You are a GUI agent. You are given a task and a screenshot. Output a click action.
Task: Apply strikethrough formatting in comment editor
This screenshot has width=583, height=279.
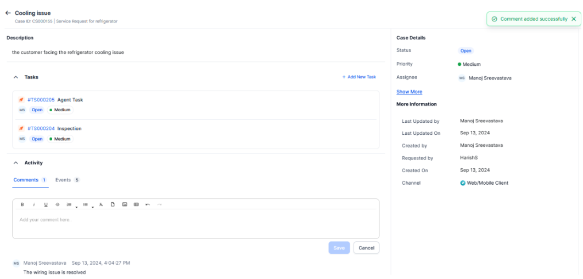57,204
